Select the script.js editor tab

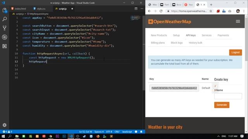[x=63, y=8]
